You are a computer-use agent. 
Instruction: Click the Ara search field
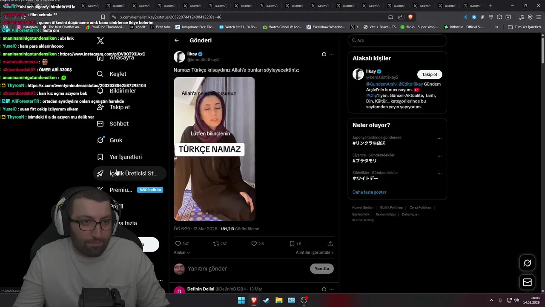pos(397,40)
